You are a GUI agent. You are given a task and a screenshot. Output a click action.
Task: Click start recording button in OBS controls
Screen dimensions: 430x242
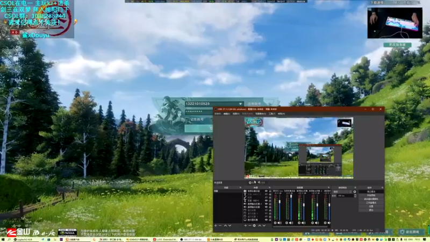371,195
